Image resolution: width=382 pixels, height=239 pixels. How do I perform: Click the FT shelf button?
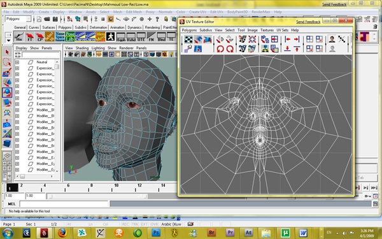[29, 36]
